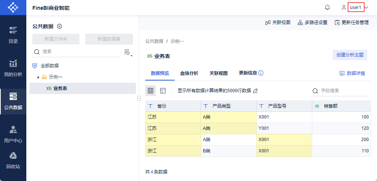Image resolution: width=377 pixels, height=181 pixels.
Task: Open 更新任务管理 in the top toolbar
Action: 351,23
